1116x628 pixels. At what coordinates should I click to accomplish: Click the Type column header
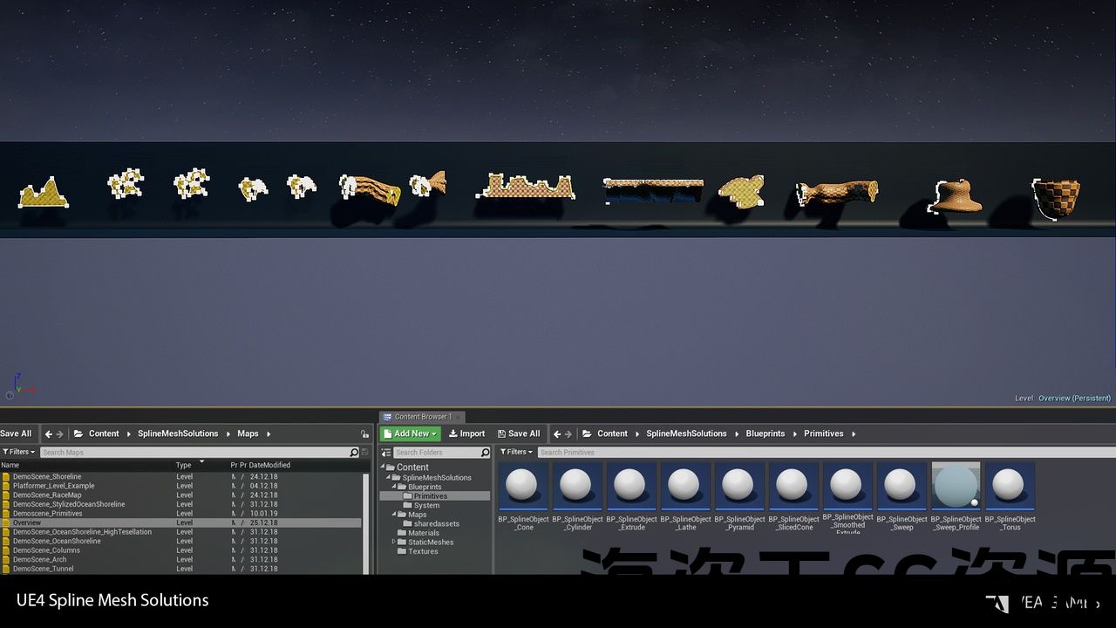coord(184,465)
